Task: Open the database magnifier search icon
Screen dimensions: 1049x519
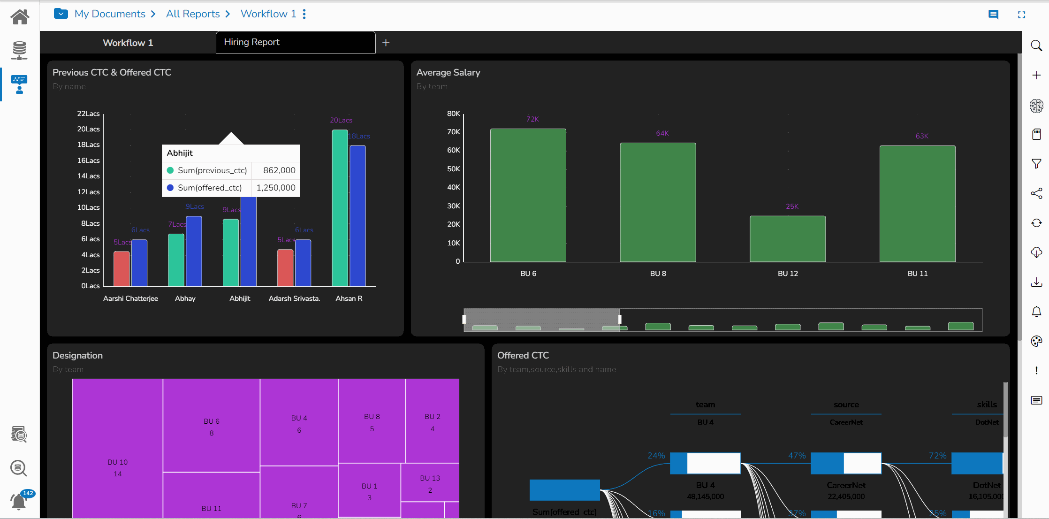Action: point(19,468)
